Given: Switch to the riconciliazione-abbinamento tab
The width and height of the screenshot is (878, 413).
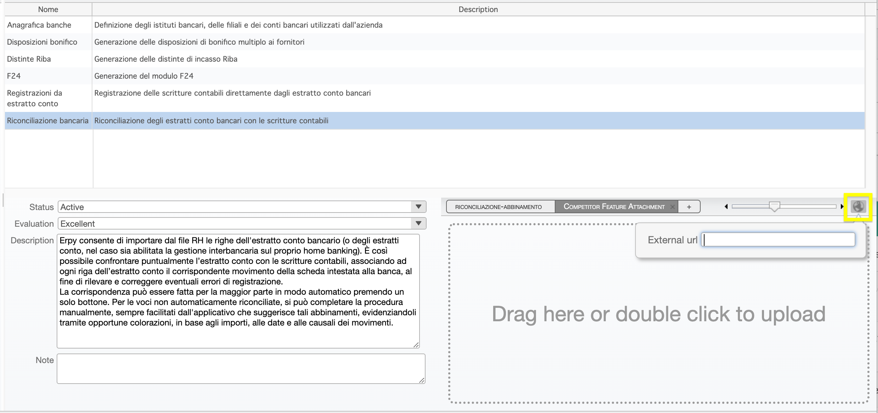Looking at the screenshot, I should click(498, 207).
